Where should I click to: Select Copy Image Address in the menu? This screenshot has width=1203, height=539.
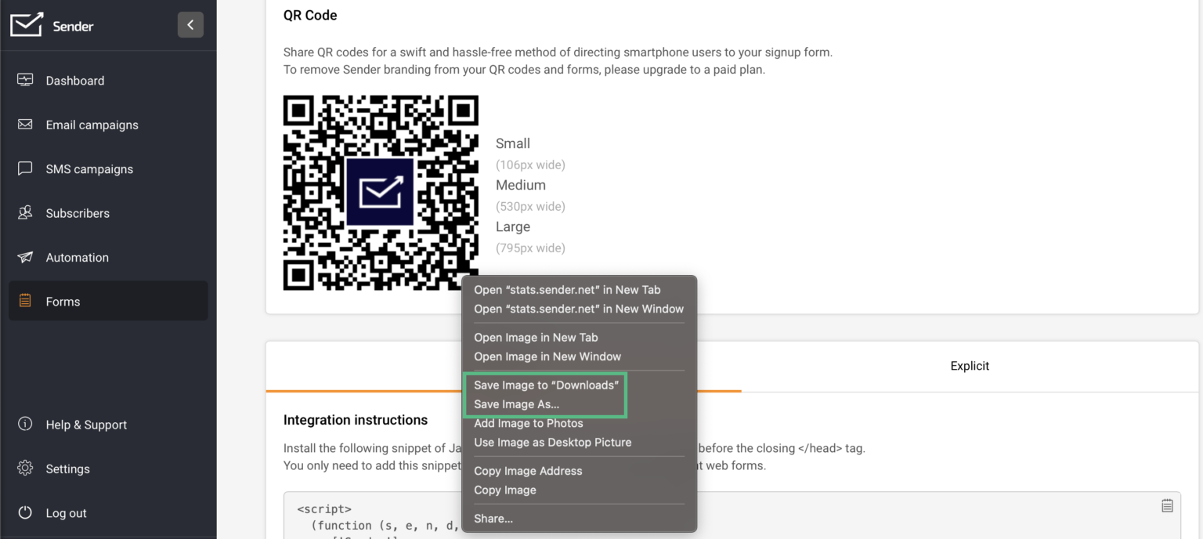(x=528, y=471)
